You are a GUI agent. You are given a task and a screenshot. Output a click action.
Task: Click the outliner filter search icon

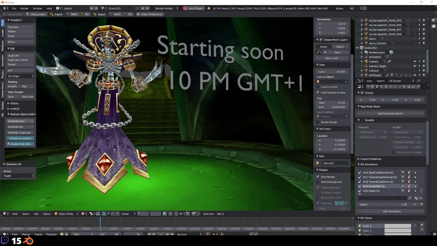click(419, 81)
